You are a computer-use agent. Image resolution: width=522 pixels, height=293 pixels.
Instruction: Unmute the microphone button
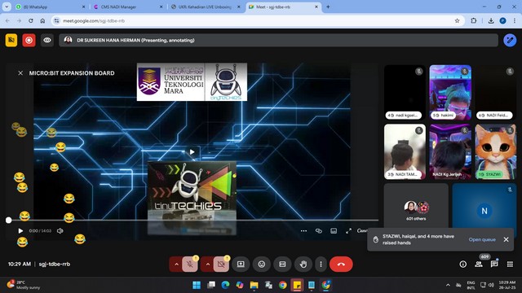190,264
